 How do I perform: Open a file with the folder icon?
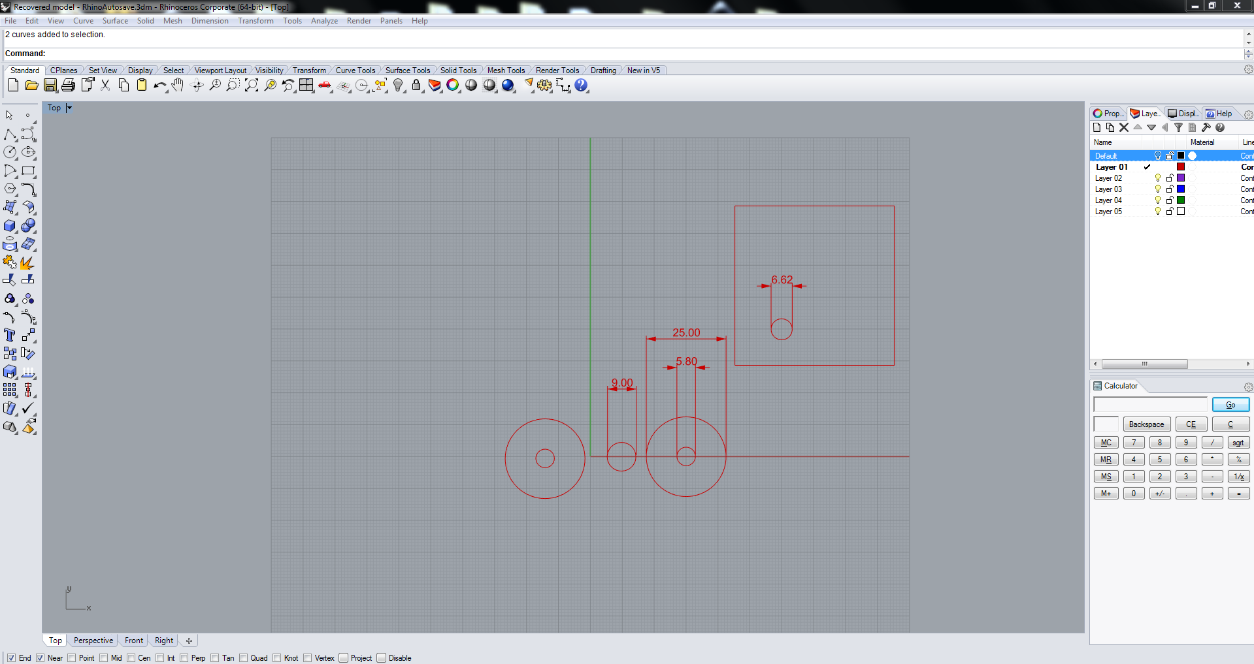(31, 85)
